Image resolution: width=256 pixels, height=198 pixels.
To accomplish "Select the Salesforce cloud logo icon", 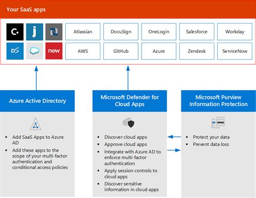I will (35, 51).
